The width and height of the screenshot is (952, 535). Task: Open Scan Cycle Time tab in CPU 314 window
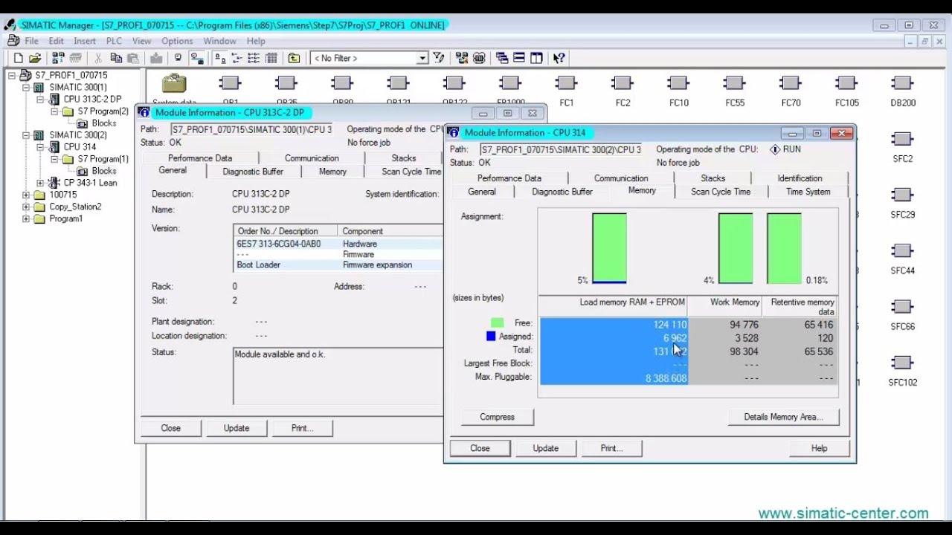[x=721, y=192]
